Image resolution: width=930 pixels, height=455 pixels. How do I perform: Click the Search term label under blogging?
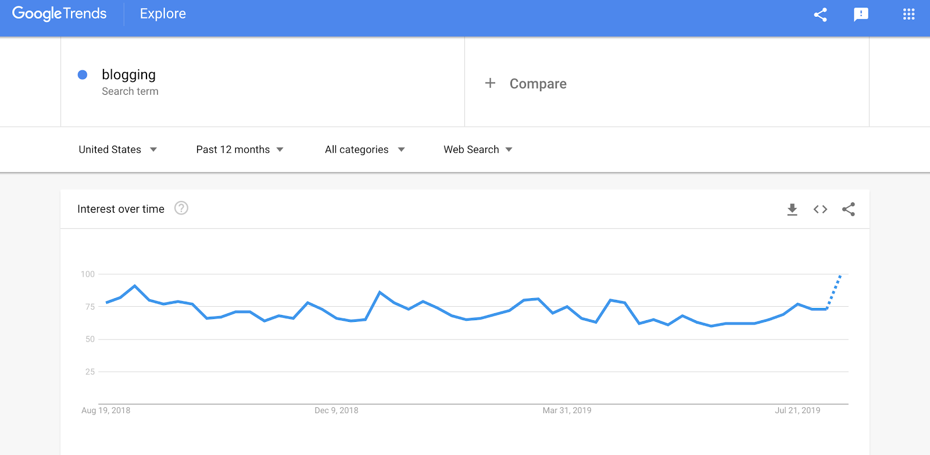[x=130, y=91]
